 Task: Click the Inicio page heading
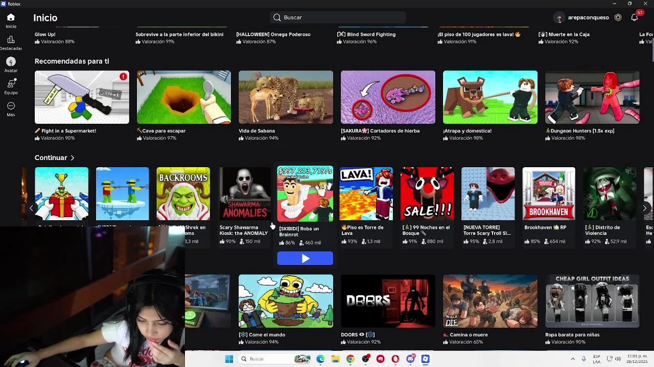[x=45, y=17]
